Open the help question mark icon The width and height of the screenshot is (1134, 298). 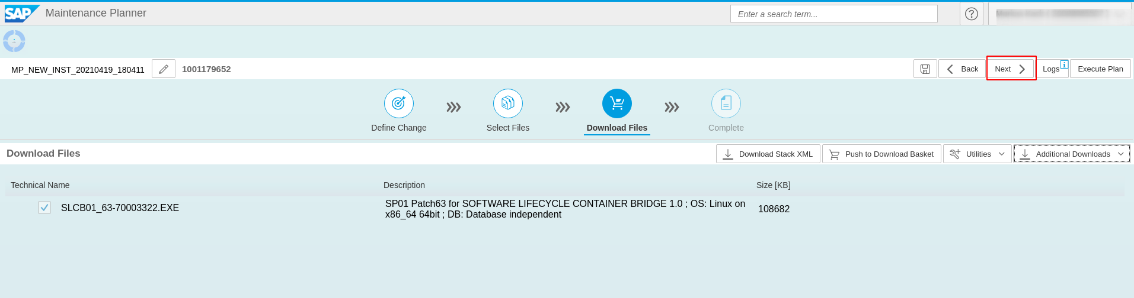pos(972,14)
